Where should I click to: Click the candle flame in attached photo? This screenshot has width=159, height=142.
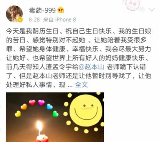[39, 127]
